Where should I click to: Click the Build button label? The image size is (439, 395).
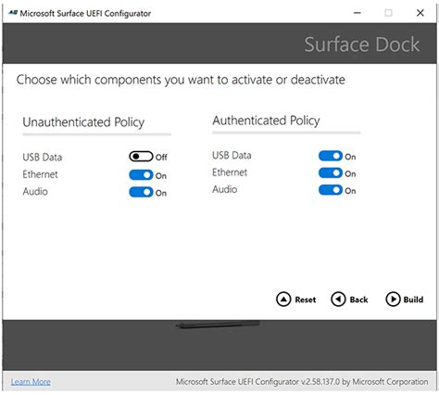[x=413, y=299]
